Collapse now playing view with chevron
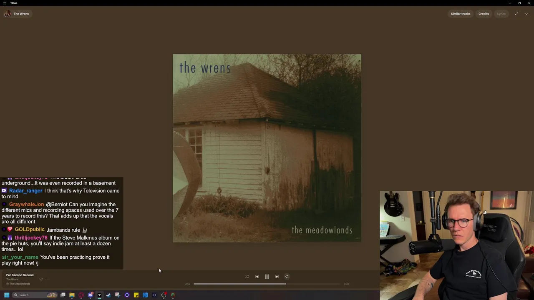The image size is (534, 300). point(526,14)
